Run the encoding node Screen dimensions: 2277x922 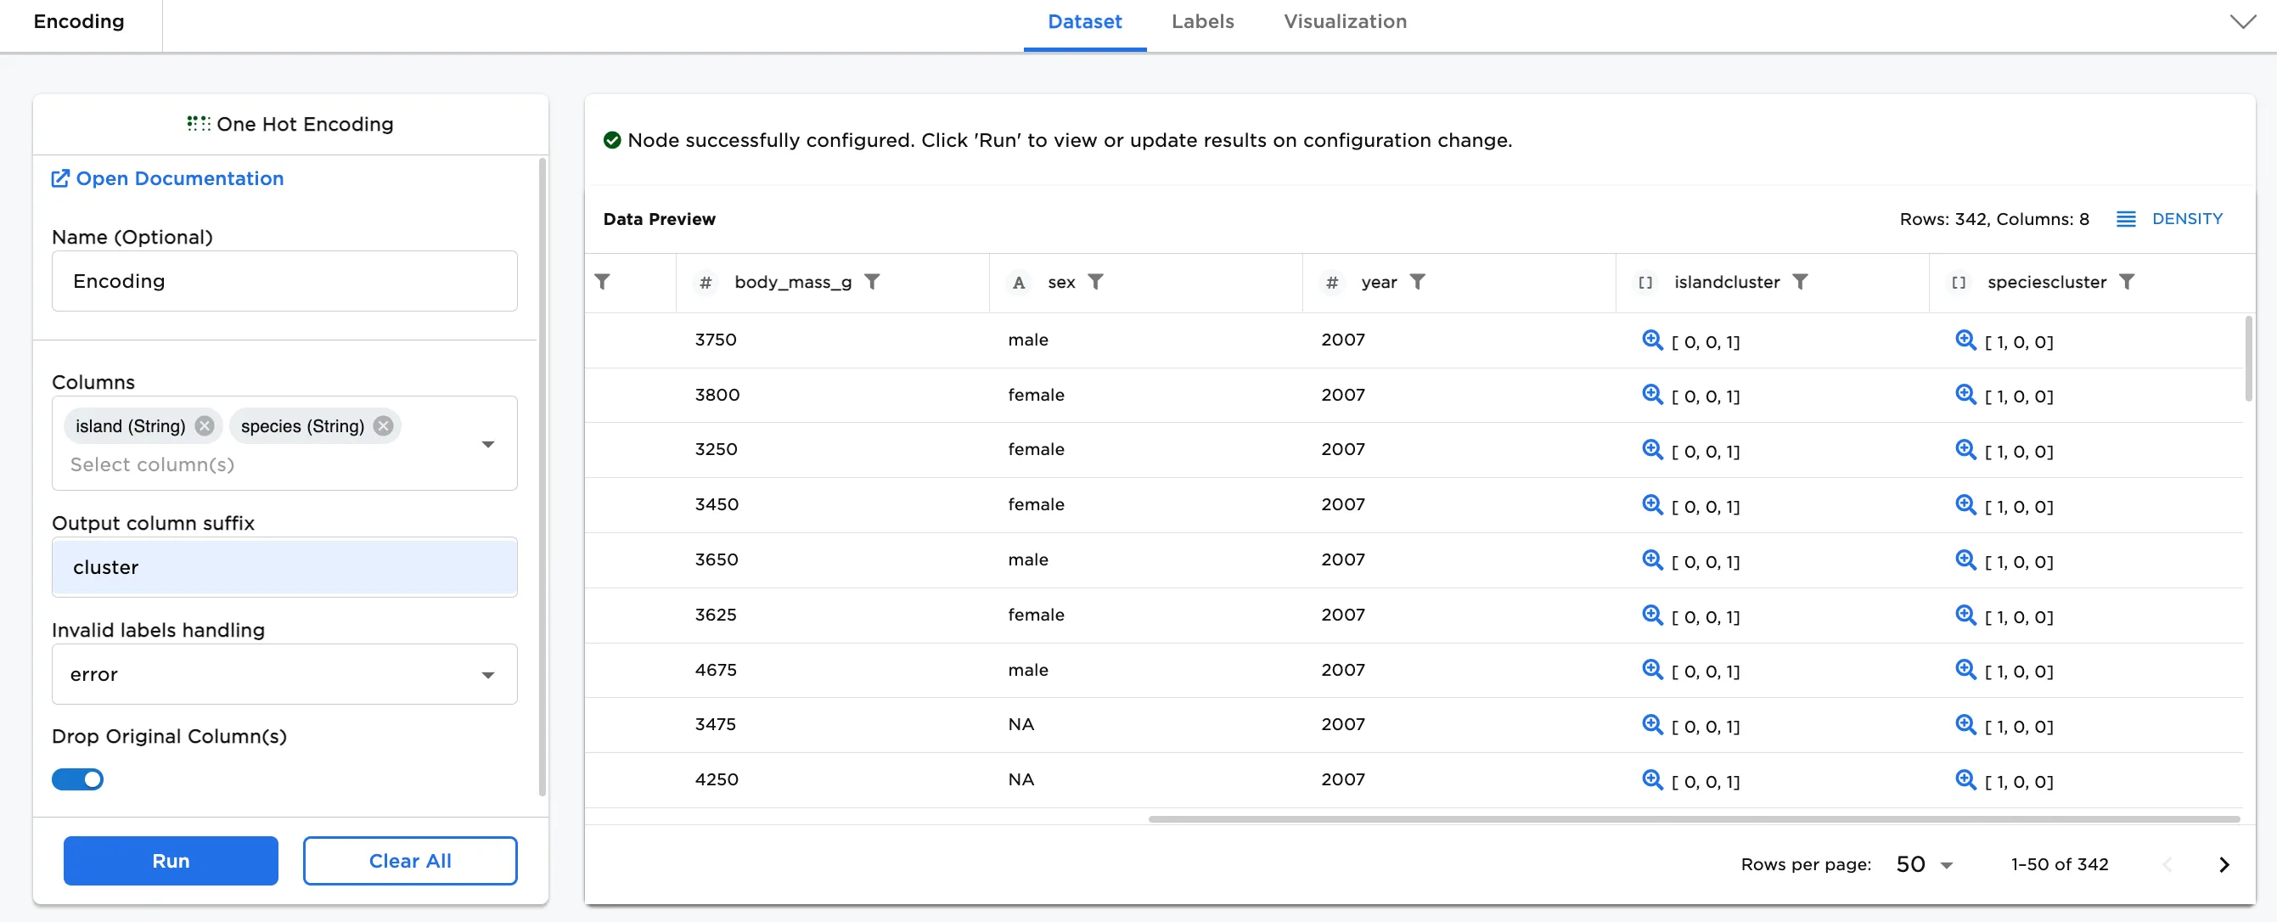171,861
